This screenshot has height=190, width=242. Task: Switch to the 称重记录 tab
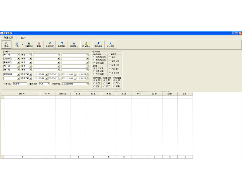coord(8,38)
